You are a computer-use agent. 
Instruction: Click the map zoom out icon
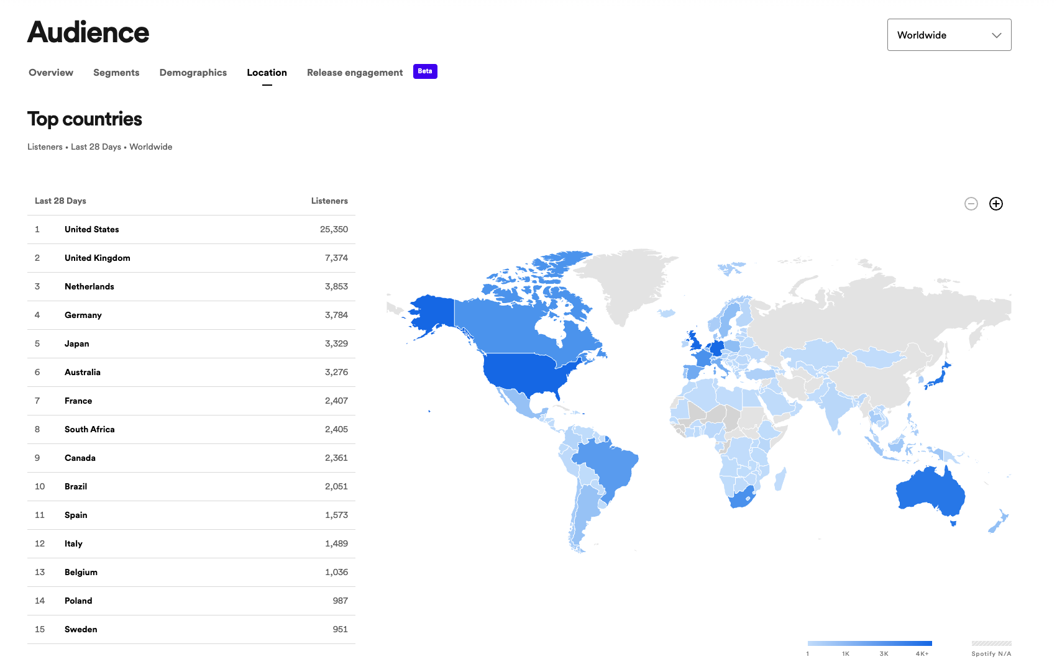click(971, 204)
